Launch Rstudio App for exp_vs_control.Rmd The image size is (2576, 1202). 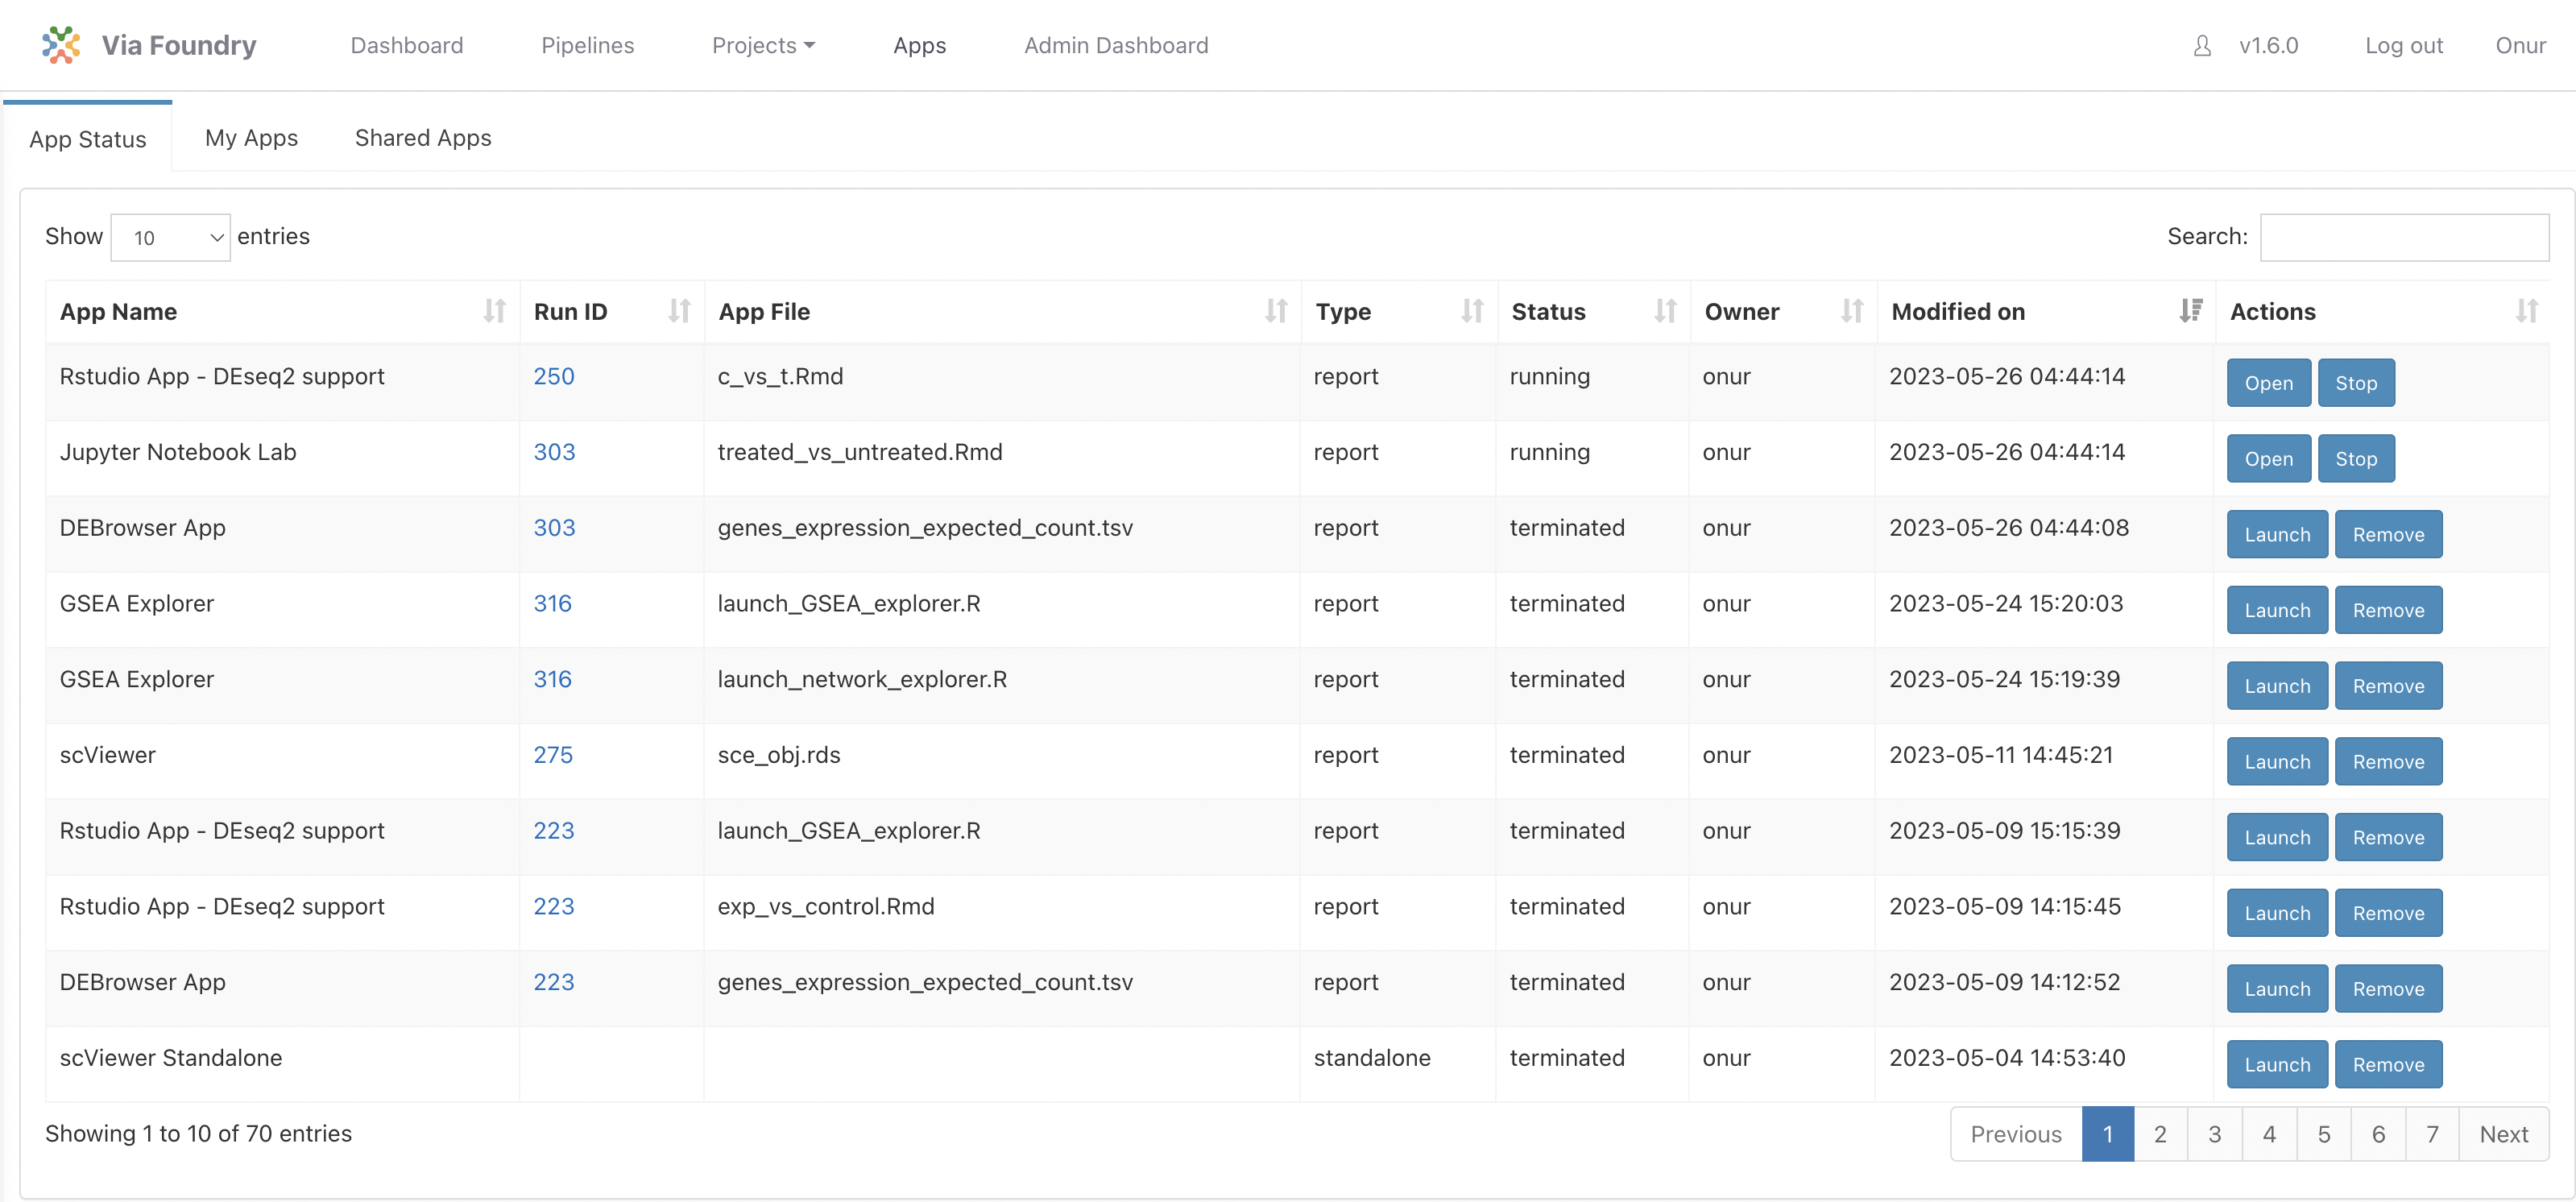click(x=2277, y=914)
